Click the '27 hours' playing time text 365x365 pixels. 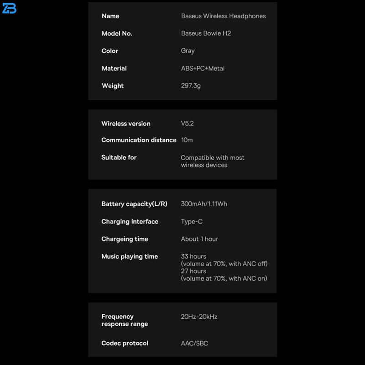[193, 271]
